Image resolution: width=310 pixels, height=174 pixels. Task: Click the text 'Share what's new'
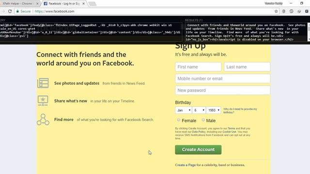click(71, 101)
